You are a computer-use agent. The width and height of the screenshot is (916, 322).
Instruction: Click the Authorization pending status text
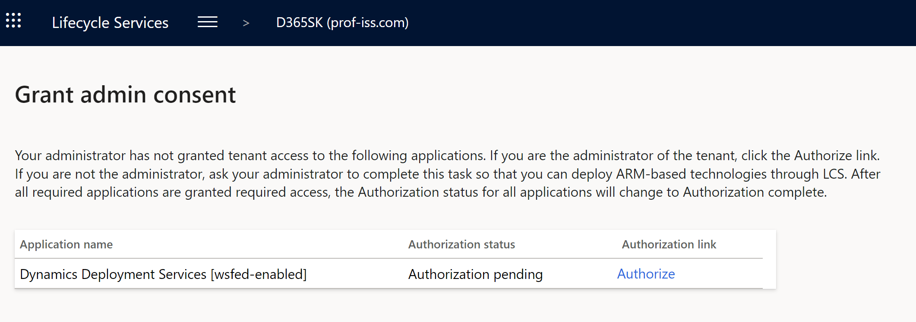475,274
